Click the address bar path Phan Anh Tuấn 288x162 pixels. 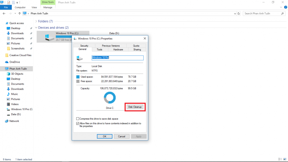point(39,13)
